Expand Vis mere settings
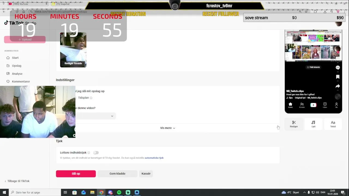 (x=168, y=128)
